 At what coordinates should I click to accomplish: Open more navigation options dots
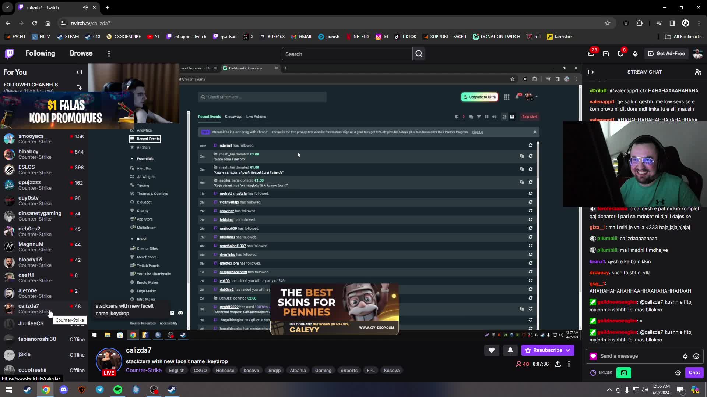(109, 54)
